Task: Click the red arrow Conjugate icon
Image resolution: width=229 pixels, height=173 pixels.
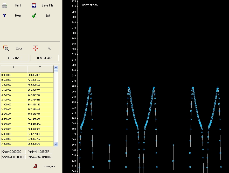Action: pyautogui.click(x=35, y=166)
